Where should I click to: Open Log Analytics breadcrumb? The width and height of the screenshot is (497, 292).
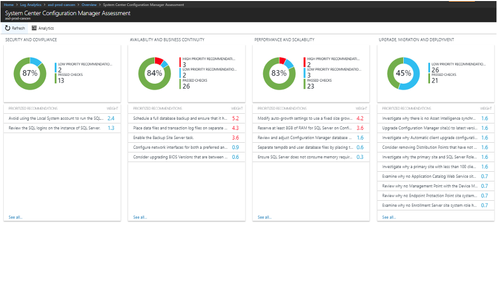31,5
